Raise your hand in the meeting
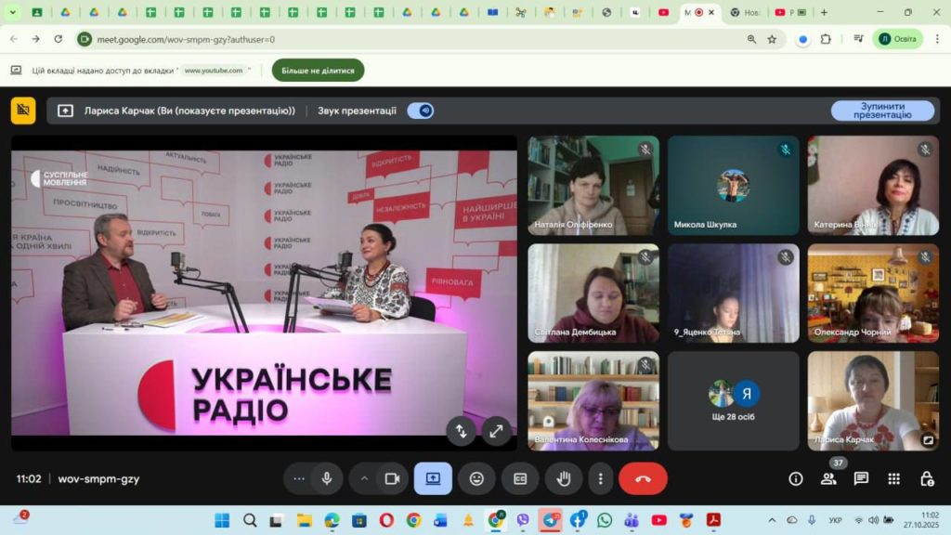The width and height of the screenshot is (951, 535). coord(563,478)
